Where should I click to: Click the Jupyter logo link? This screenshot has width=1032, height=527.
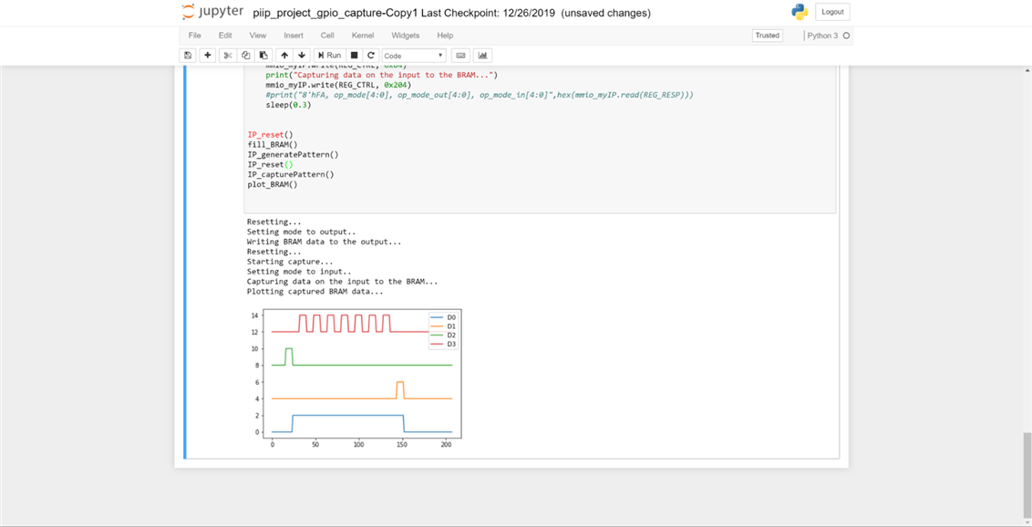213,12
